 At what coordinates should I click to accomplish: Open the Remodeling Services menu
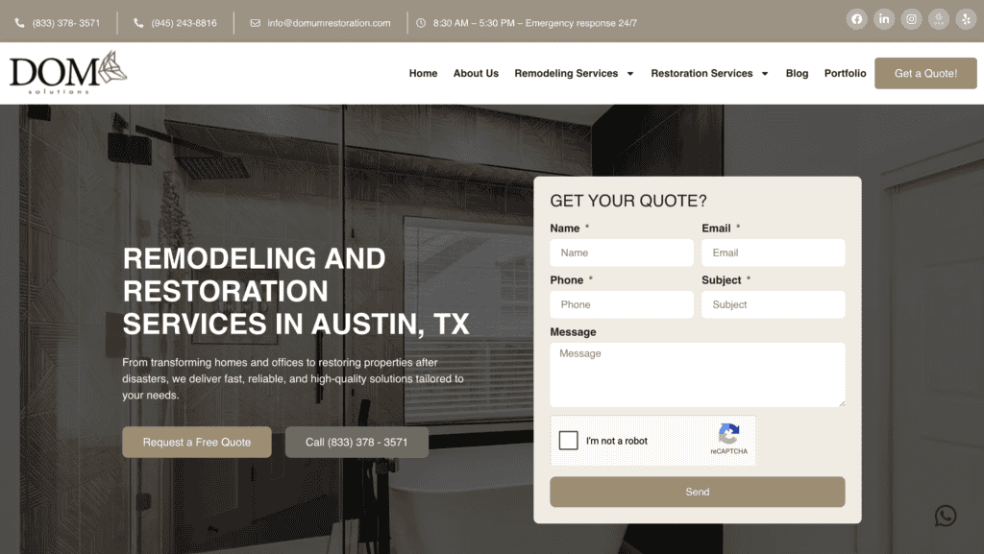click(566, 73)
